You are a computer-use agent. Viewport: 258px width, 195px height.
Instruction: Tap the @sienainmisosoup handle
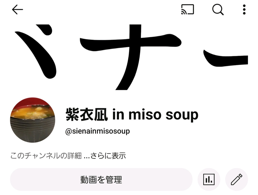[98, 132]
